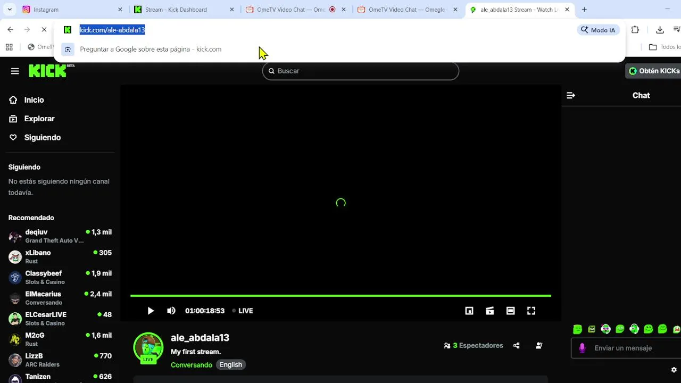Open recommended channel ElMacarius
Image resolution: width=681 pixels, height=383 pixels.
pyautogui.click(x=60, y=298)
